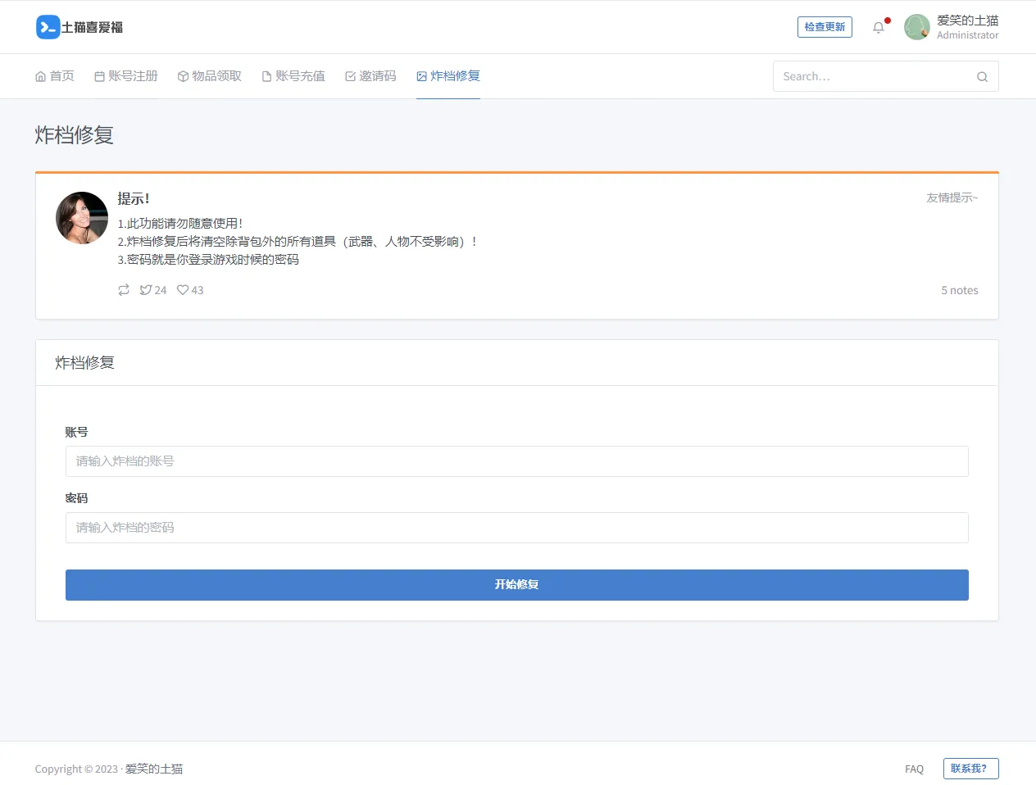The image size is (1036, 785).
Task: Click the 开始修复 button
Action: point(516,585)
